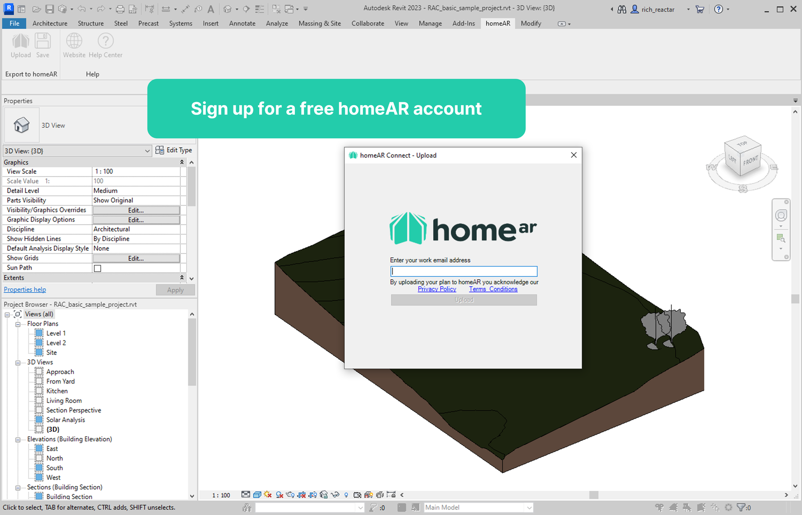The image size is (802, 515).
Task: Click the Terms_Conditions link in homeAR dialog
Action: click(x=493, y=289)
